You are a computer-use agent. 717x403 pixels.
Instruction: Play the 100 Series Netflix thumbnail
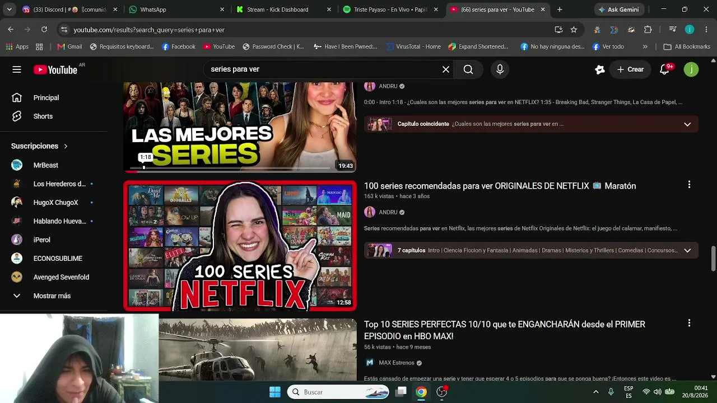[240, 246]
